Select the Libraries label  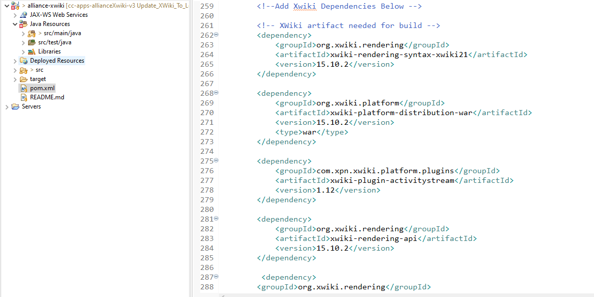(x=49, y=51)
